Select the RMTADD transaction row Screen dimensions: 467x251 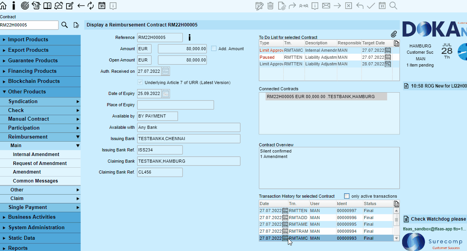pyautogui.click(x=326, y=218)
